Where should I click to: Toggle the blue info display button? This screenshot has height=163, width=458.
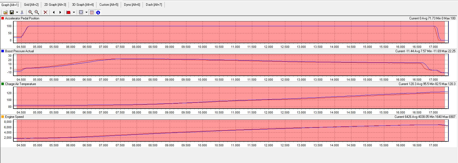(98, 12)
